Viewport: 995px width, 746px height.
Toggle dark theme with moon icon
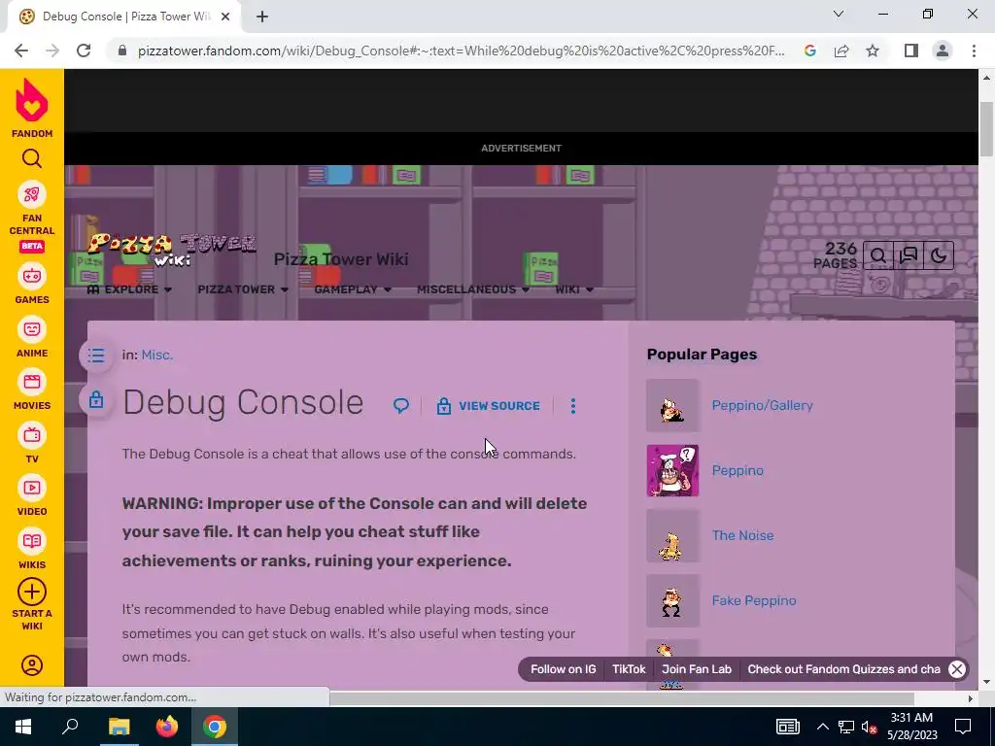point(939,255)
